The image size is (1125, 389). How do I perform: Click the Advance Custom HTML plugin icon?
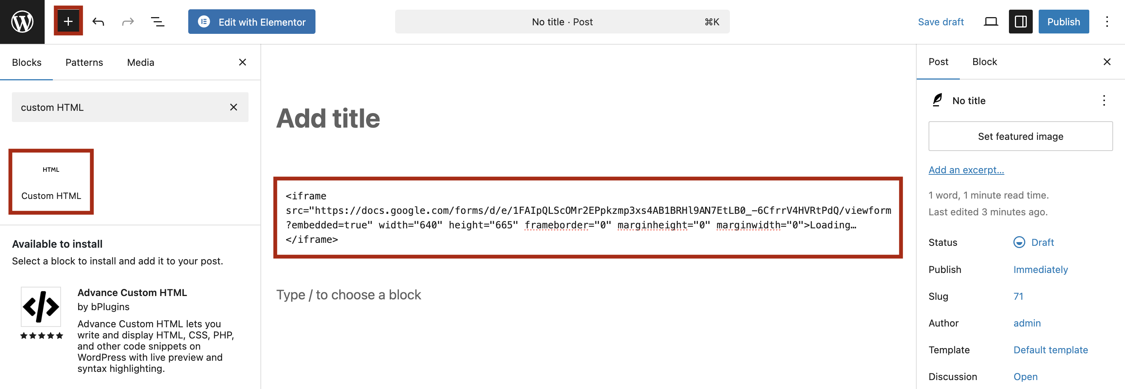(x=41, y=307)
